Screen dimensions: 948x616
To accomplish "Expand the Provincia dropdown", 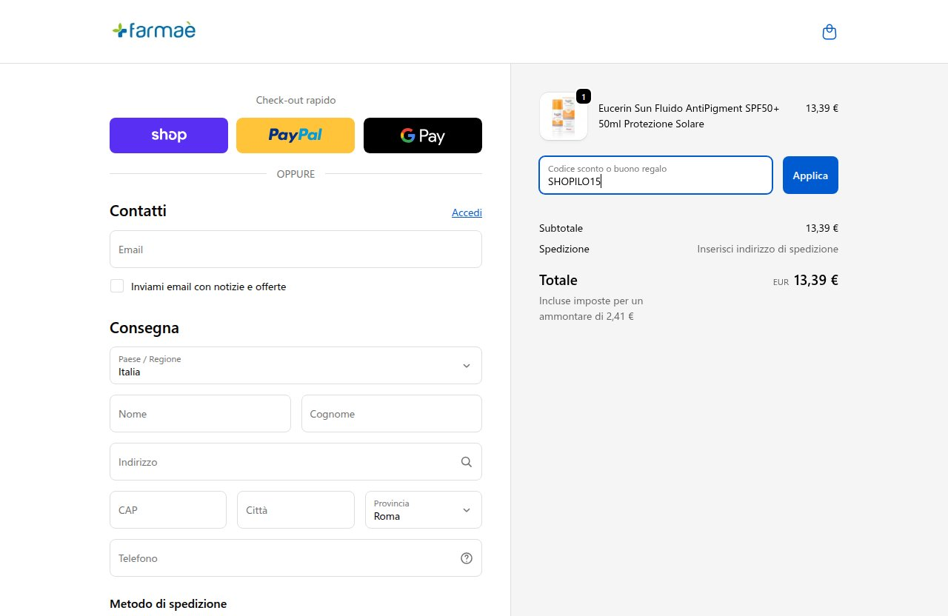I will [424, 510].
